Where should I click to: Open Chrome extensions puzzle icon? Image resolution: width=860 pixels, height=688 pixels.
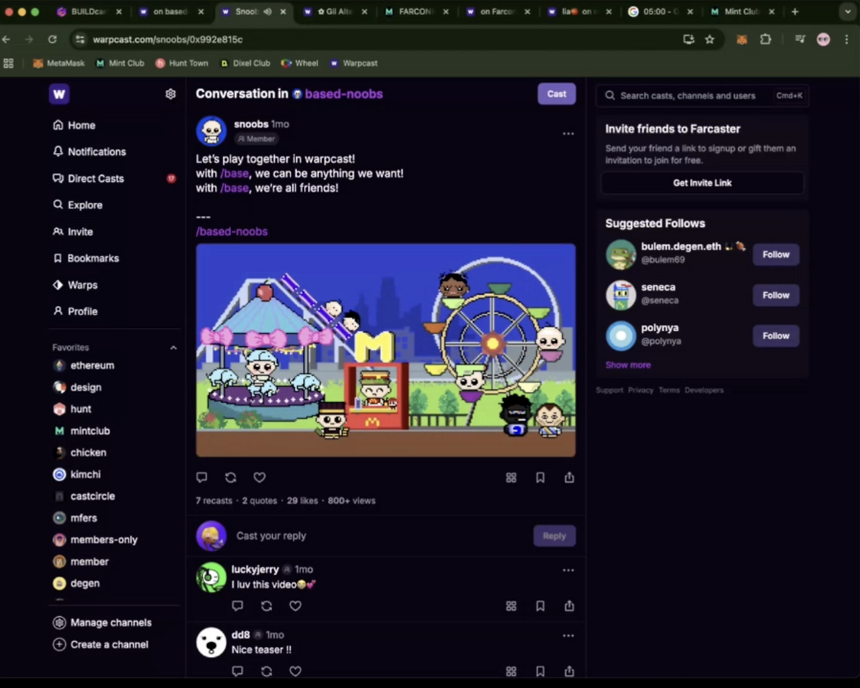click(x=765, y=40)
